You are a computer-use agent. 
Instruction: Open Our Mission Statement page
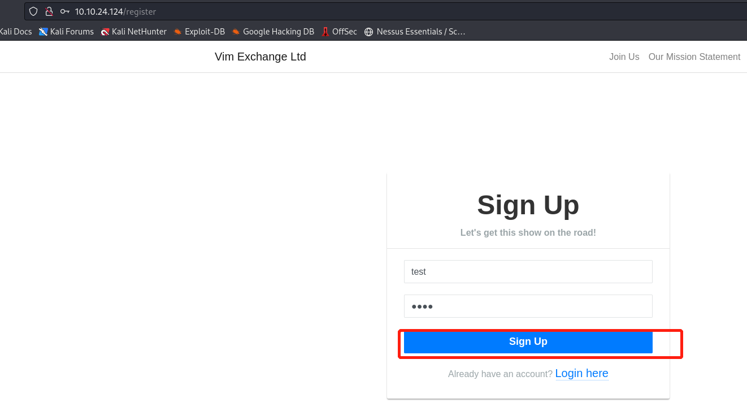click(694, 57)
